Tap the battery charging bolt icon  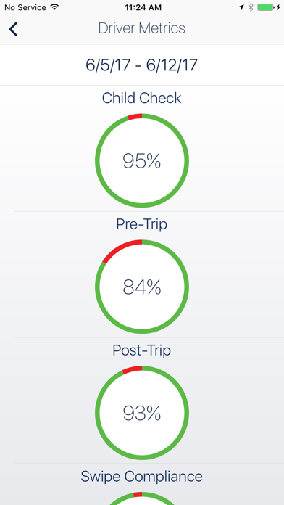tap(278, 7)
